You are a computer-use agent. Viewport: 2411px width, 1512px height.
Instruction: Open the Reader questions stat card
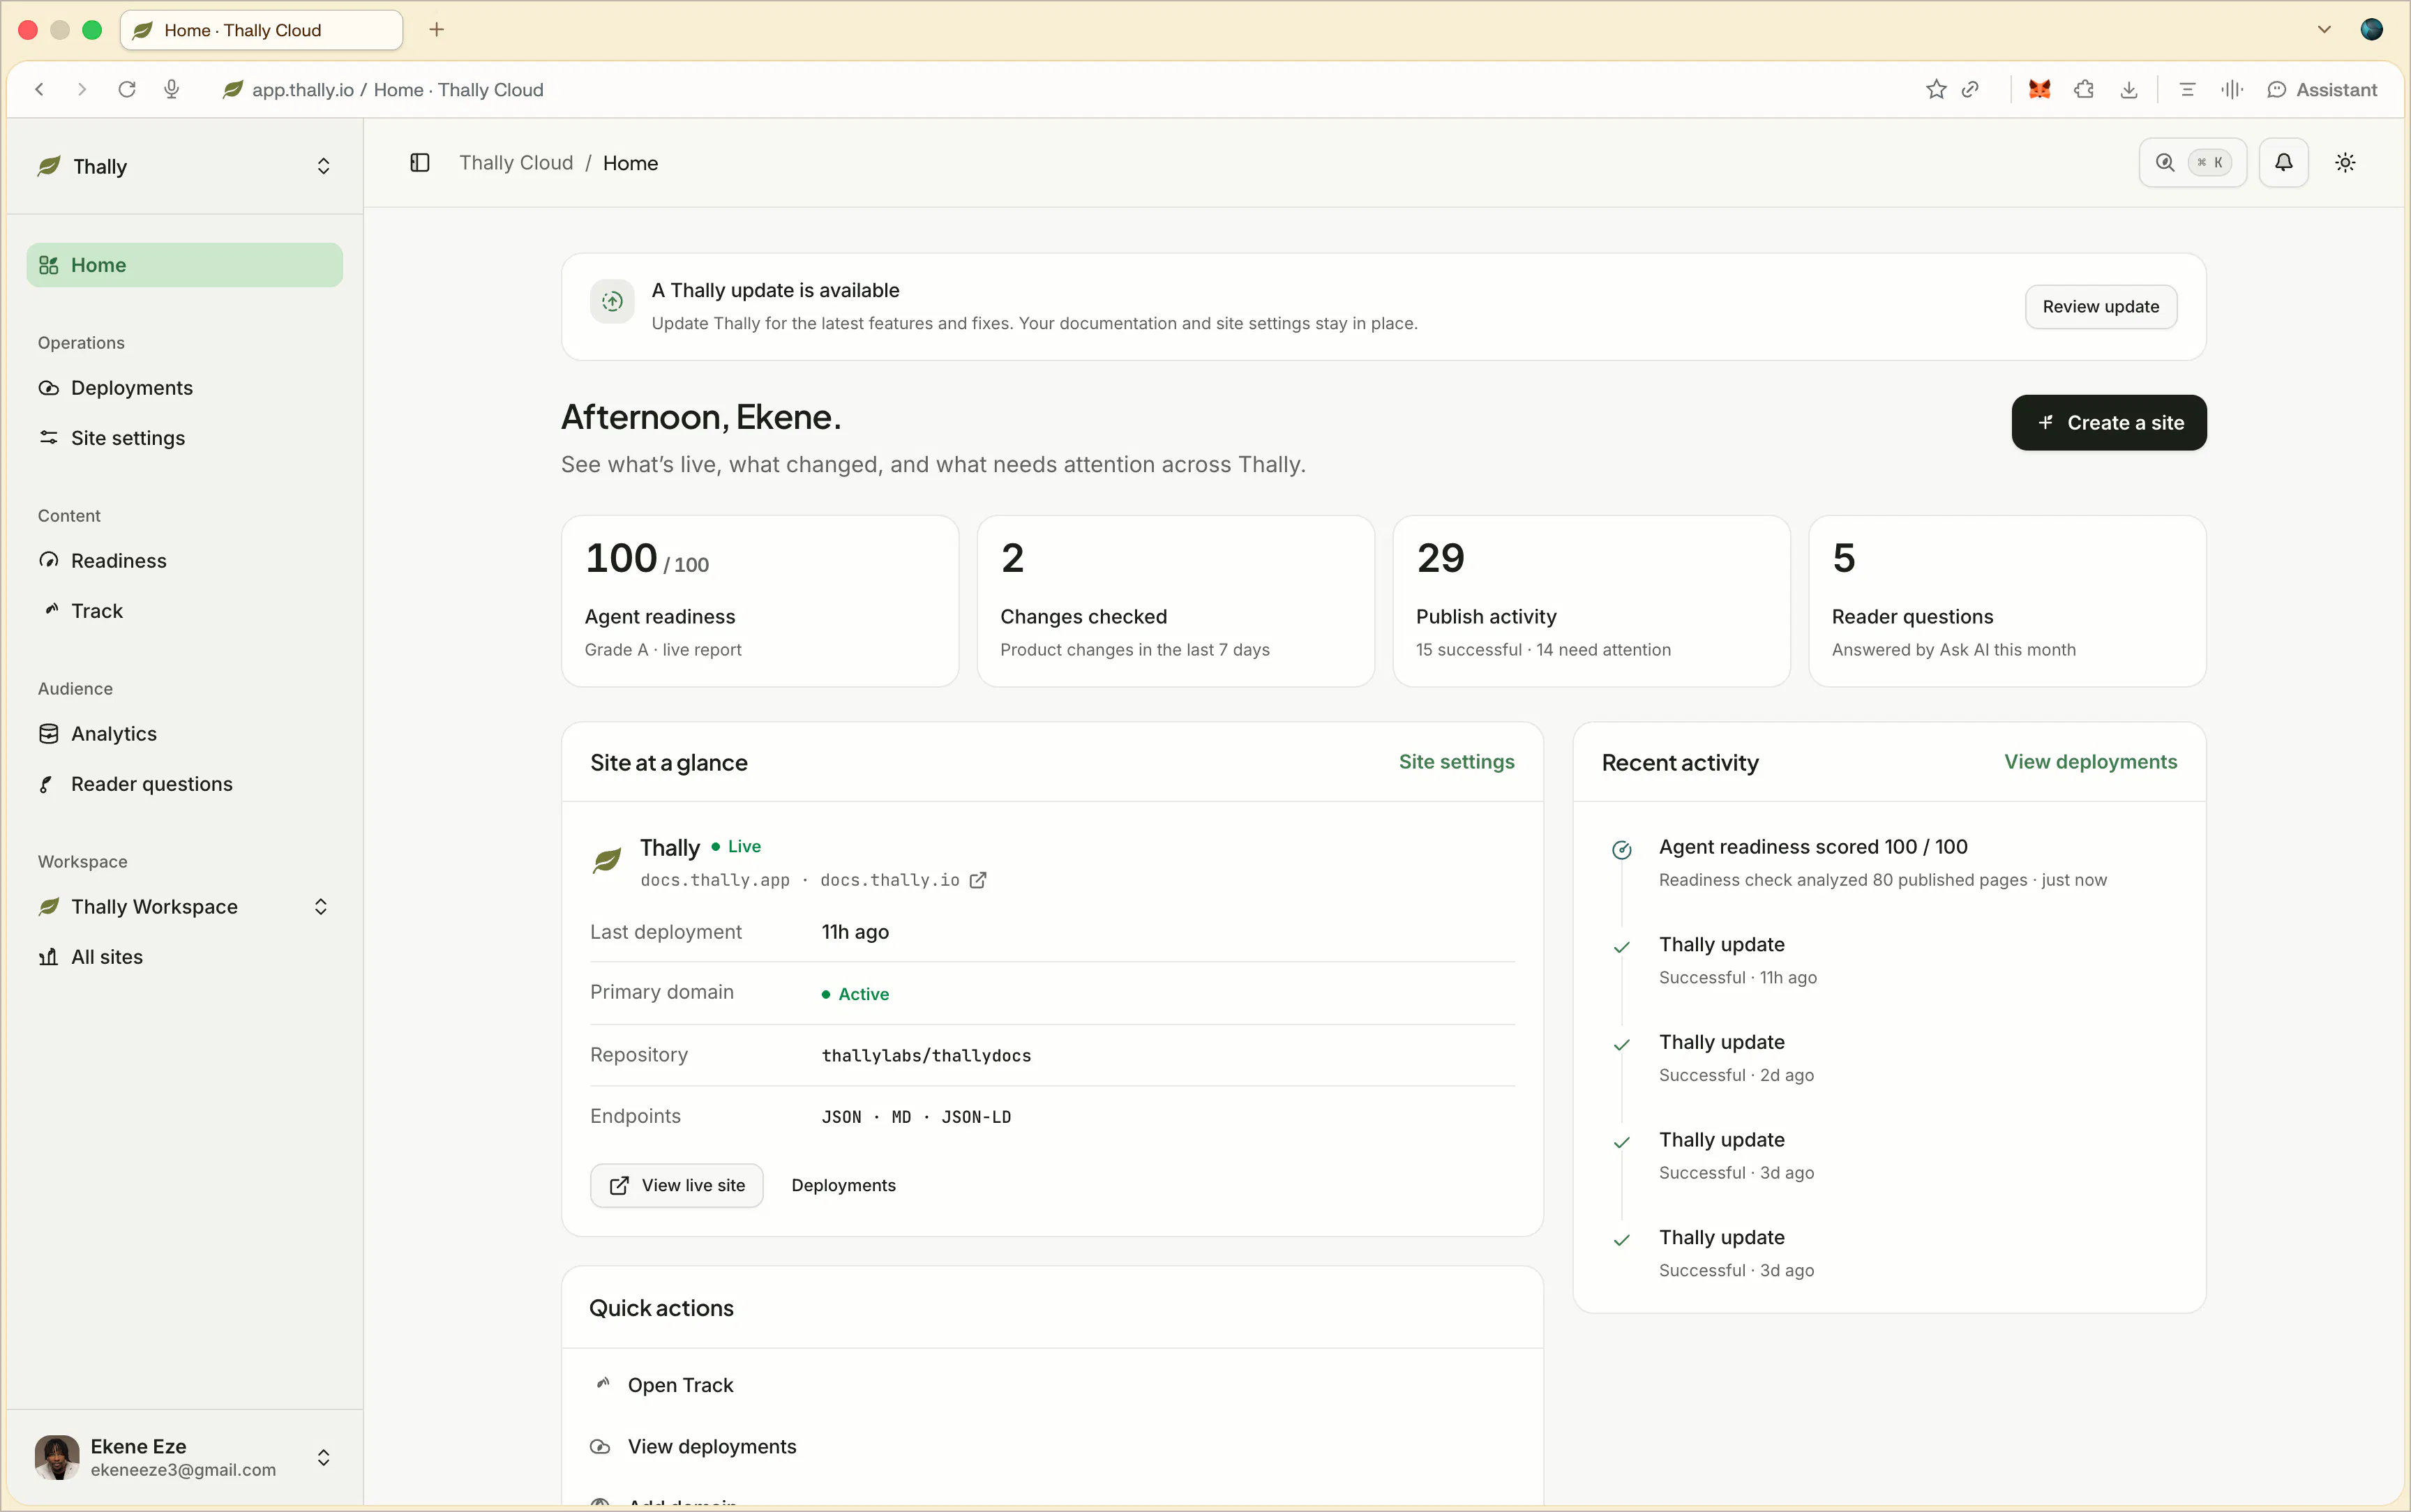[2007, 601]
